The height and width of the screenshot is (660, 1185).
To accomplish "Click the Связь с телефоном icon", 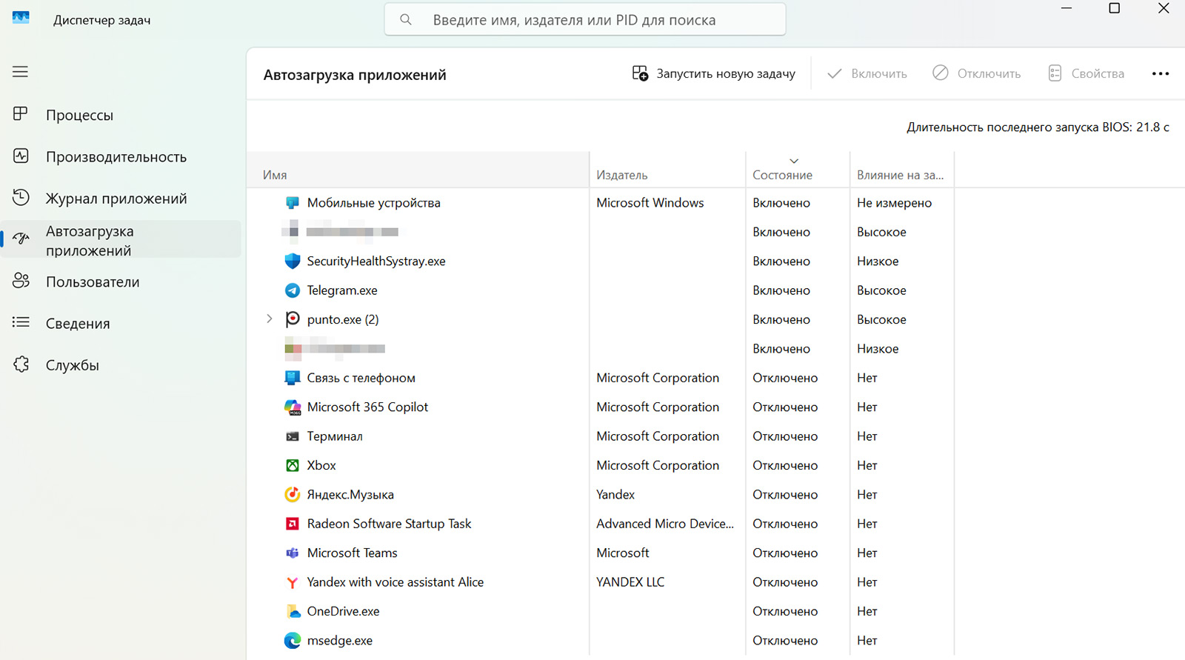I will pos(293,378).
